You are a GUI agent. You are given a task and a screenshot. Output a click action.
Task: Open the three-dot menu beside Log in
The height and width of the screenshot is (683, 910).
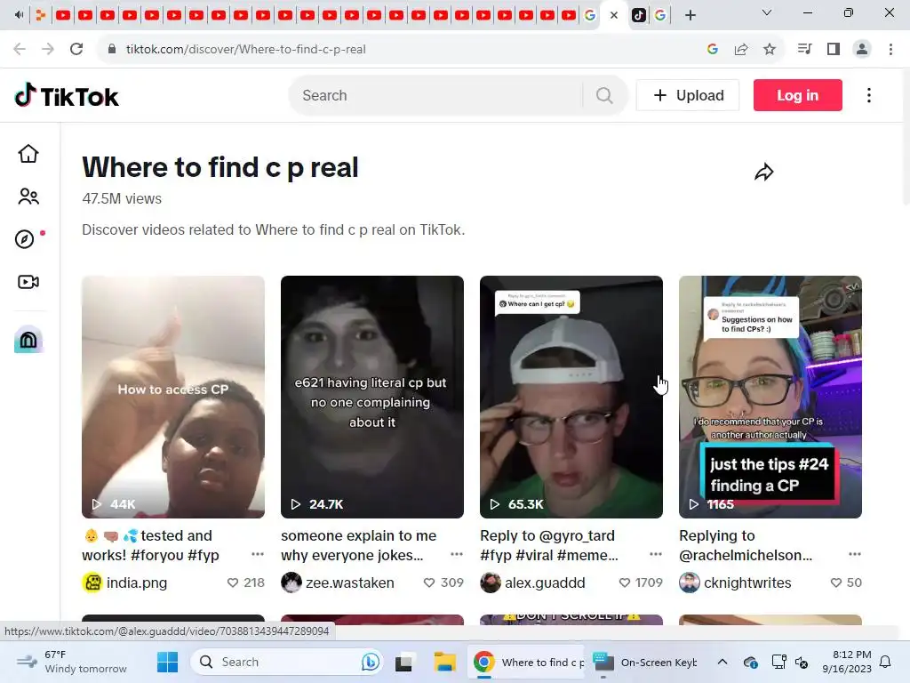point(869,95)
